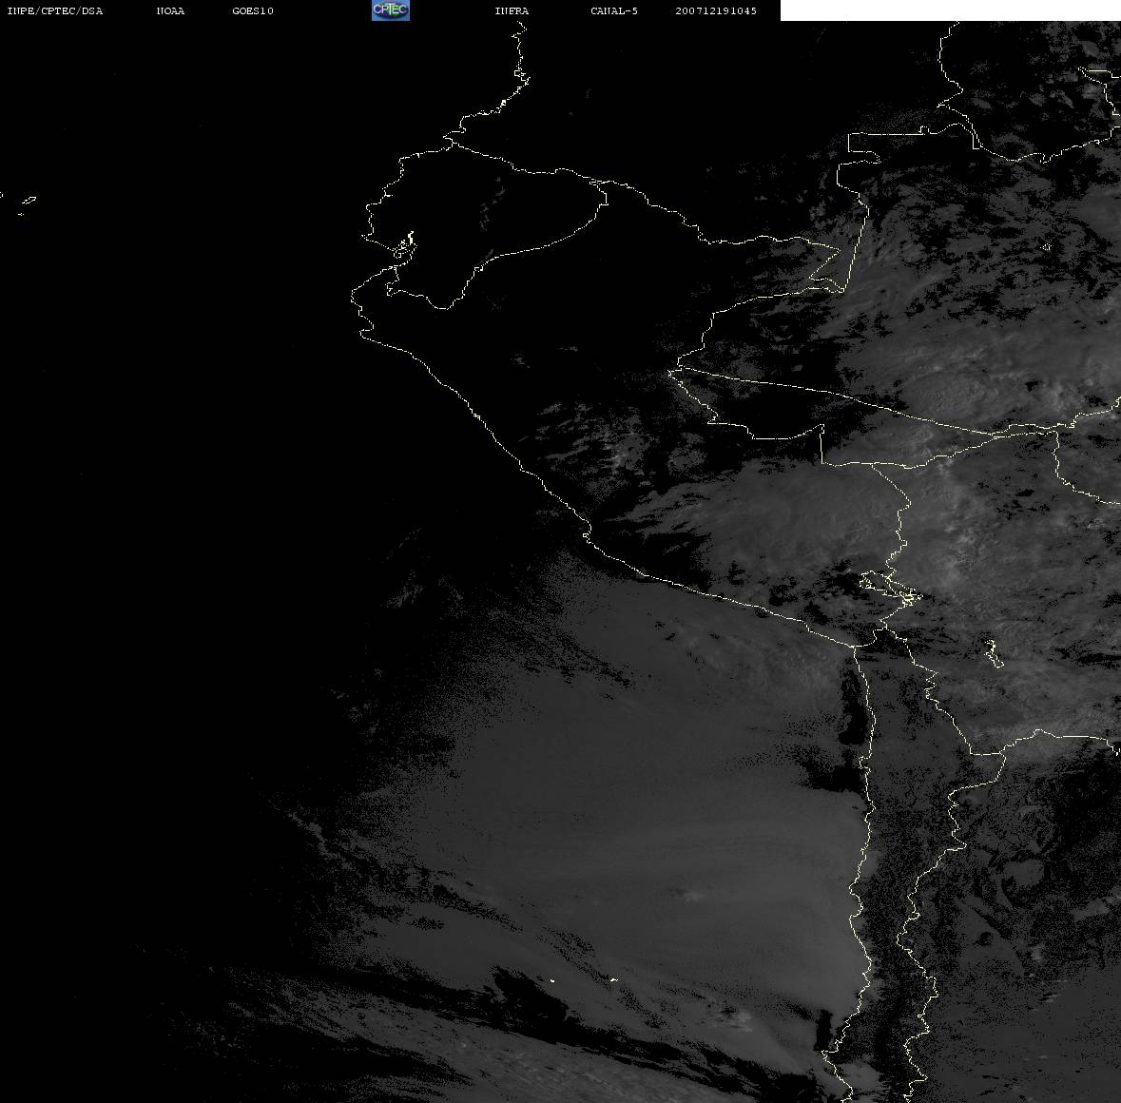
Task: Click the INPE/CPTEC/DSA header label
Action: (x=54, y=10)
